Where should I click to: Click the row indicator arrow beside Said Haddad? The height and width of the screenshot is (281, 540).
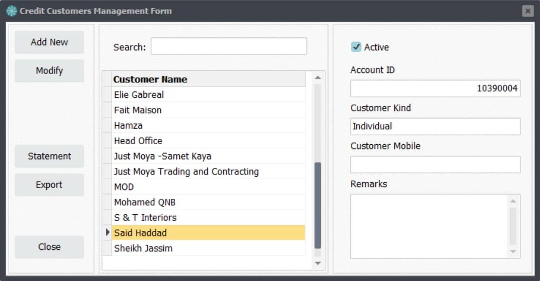coord(107,232)
